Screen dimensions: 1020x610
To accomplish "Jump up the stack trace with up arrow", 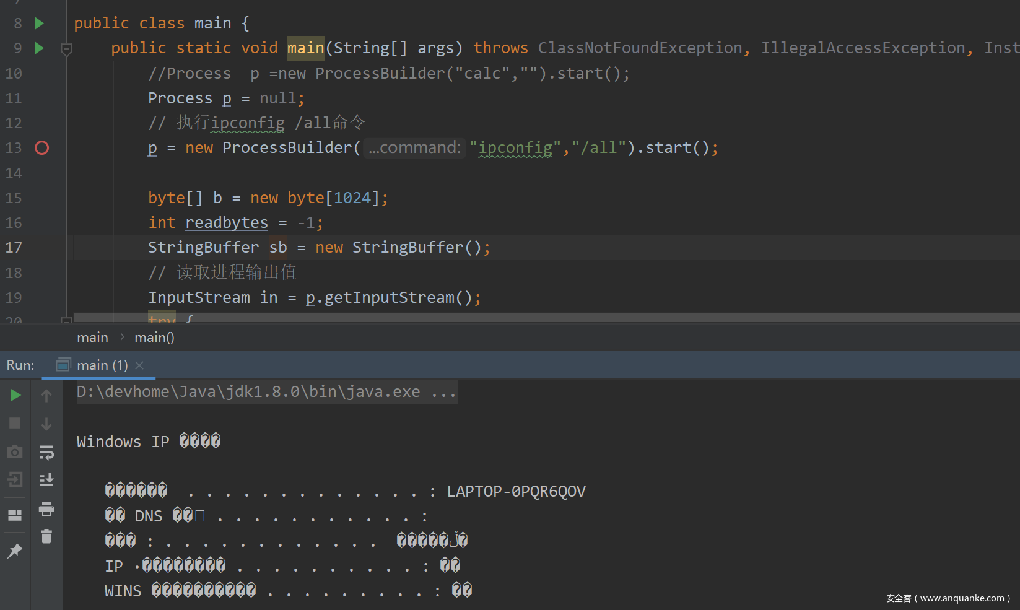I will point(46,395).
